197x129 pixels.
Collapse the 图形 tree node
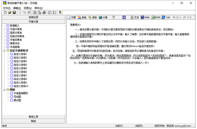tap(4, 90)
